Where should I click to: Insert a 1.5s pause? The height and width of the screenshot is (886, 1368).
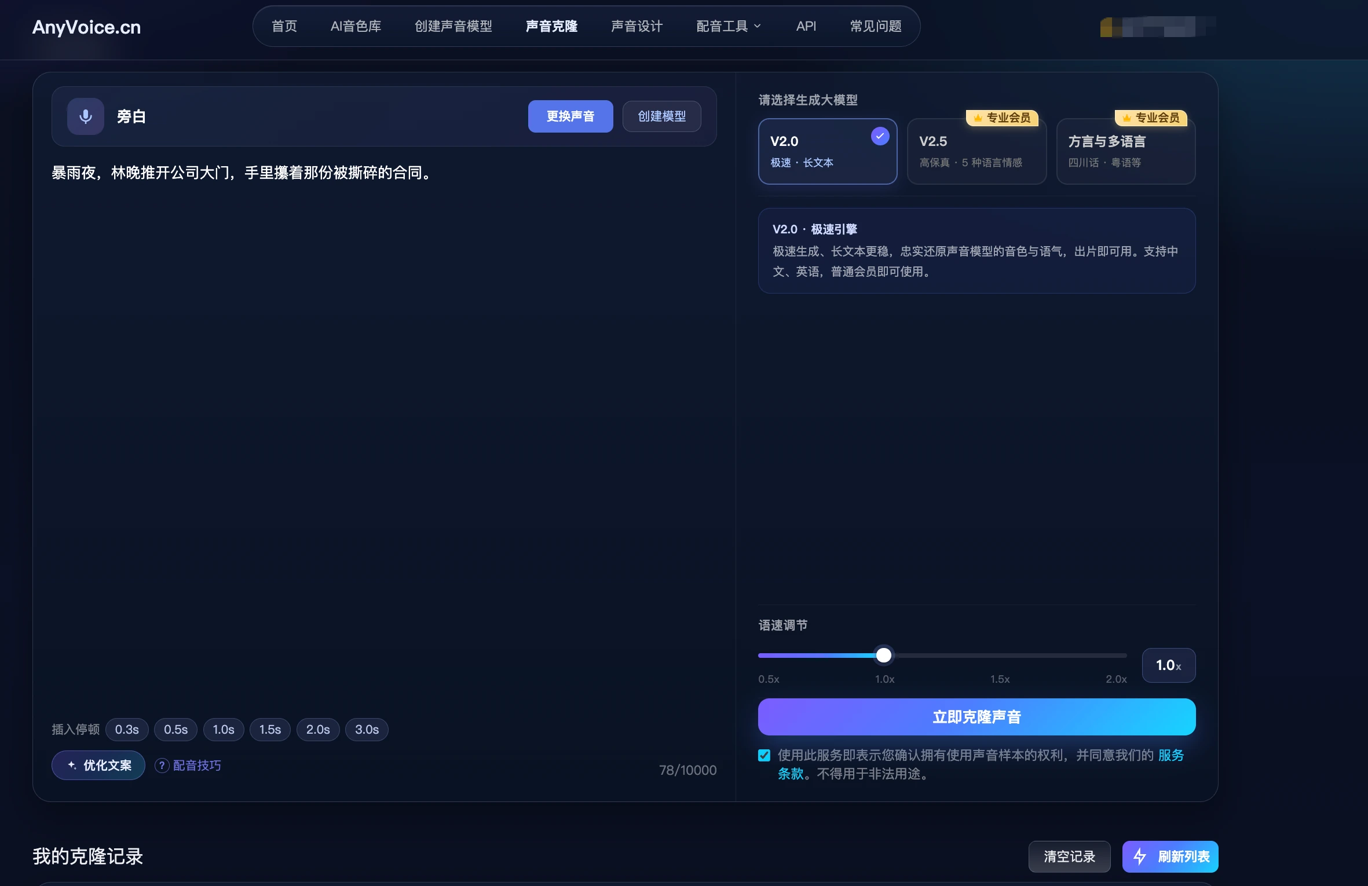(x=270, y=730)
